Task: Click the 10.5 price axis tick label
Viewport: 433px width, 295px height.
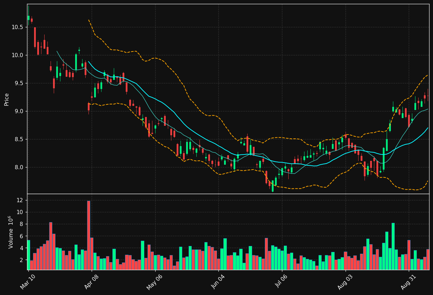Action: (x=18, y=27)
